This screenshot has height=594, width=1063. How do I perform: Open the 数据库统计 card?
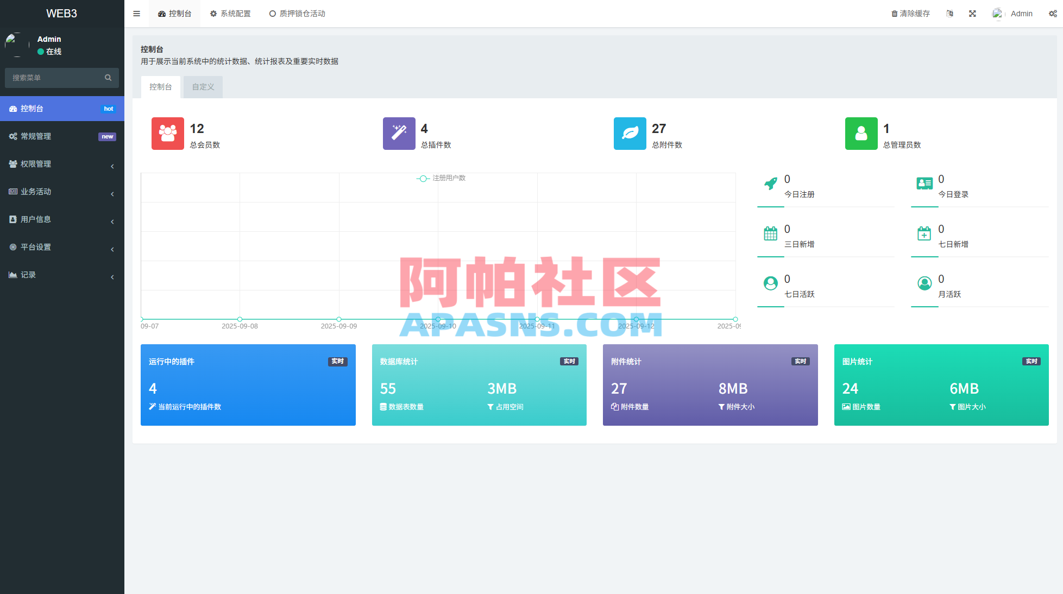pyautogui.click(x=479, y=385)
